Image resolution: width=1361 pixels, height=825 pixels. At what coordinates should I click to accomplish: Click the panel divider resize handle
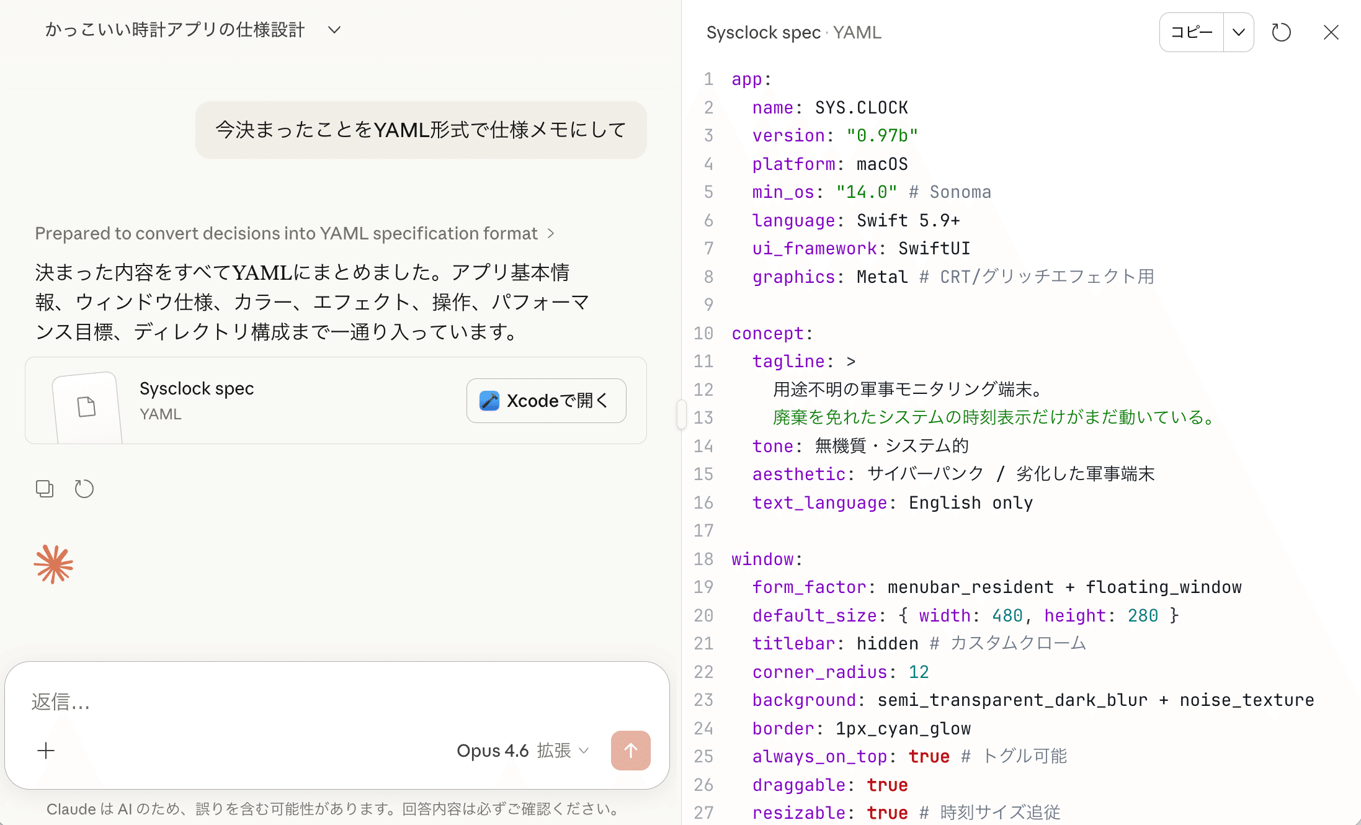tap(682, 414)
